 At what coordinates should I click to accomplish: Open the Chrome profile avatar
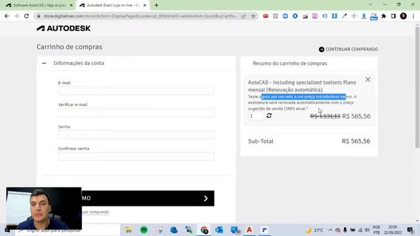(404, 16)
